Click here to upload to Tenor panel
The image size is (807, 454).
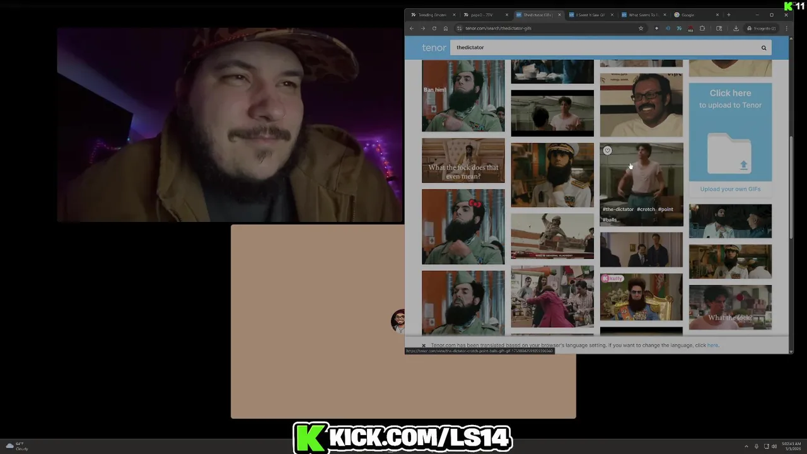[730, 132]
